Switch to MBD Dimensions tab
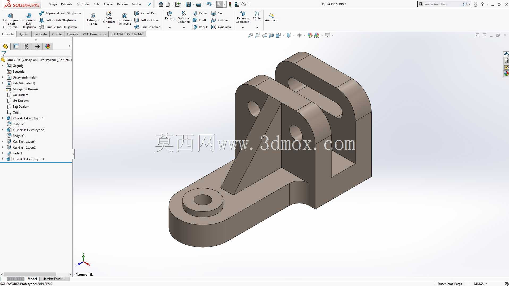 point(94,34)
